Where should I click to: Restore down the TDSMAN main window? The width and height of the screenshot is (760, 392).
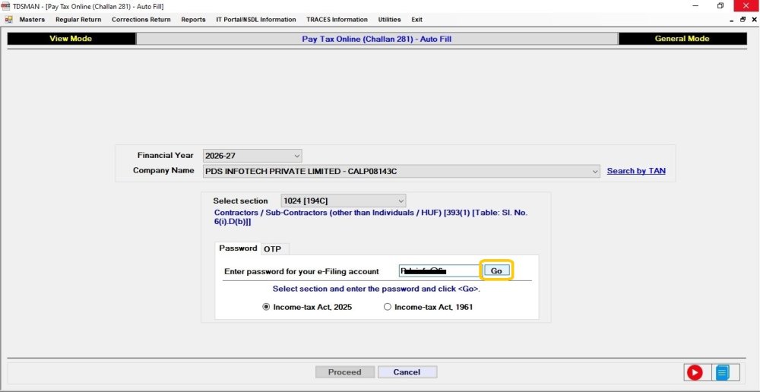click(720, 6)
